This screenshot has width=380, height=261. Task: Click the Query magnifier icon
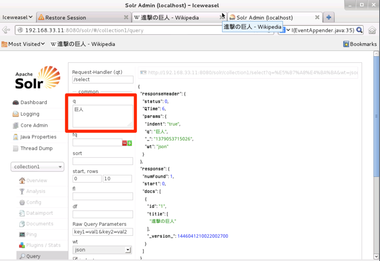point(22,256)
